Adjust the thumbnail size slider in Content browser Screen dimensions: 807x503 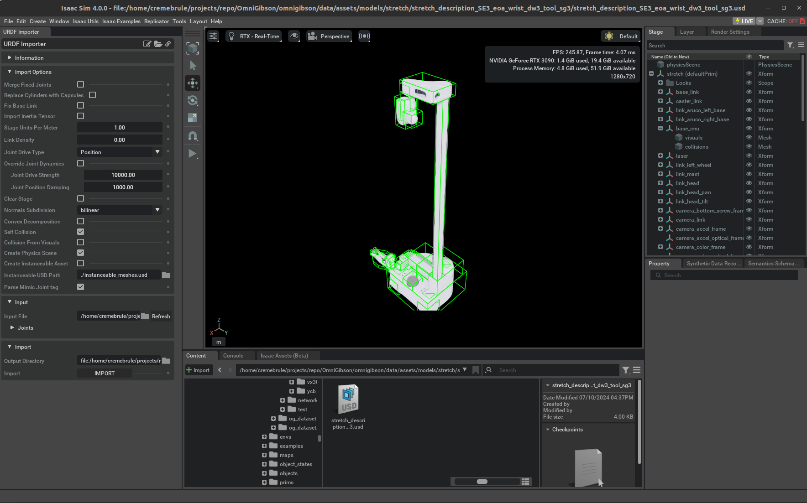click(x=483, y=481)
